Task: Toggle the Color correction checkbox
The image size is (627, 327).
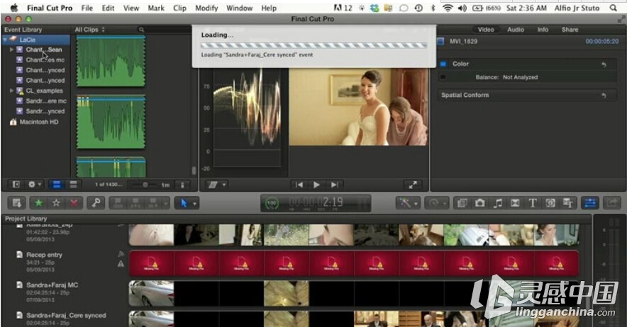Action: pos(443,64)
